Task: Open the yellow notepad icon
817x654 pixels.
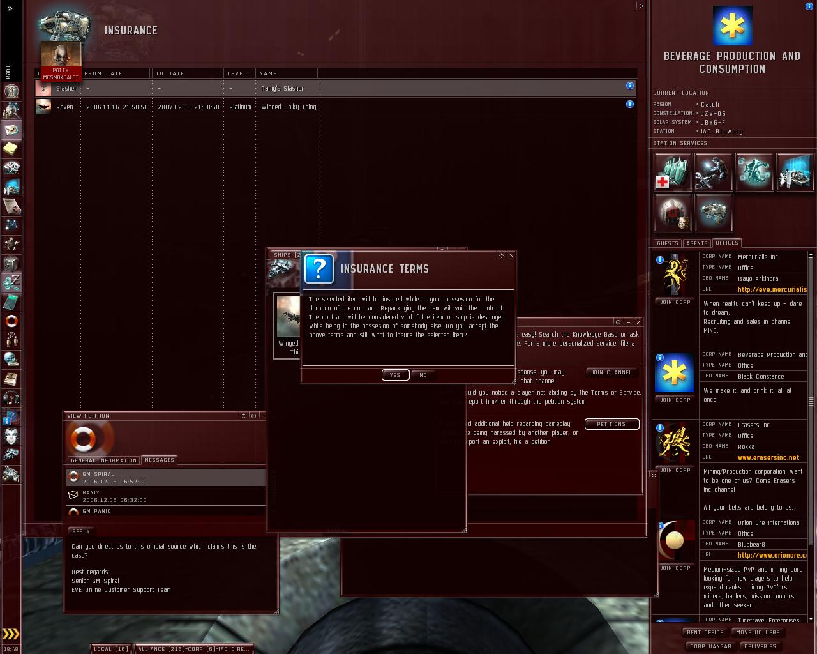Action: 11,149
